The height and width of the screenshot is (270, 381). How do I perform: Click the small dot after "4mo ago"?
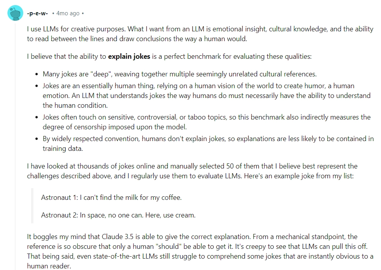click(x=83, y=13)
